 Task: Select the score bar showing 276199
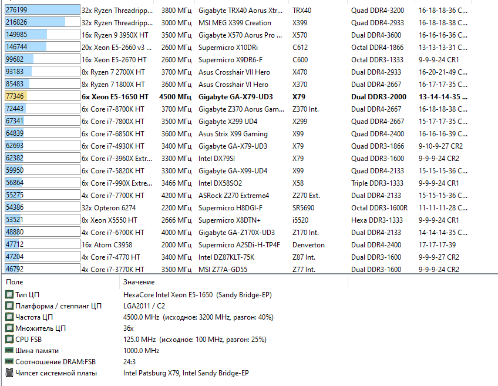(42, 10)
